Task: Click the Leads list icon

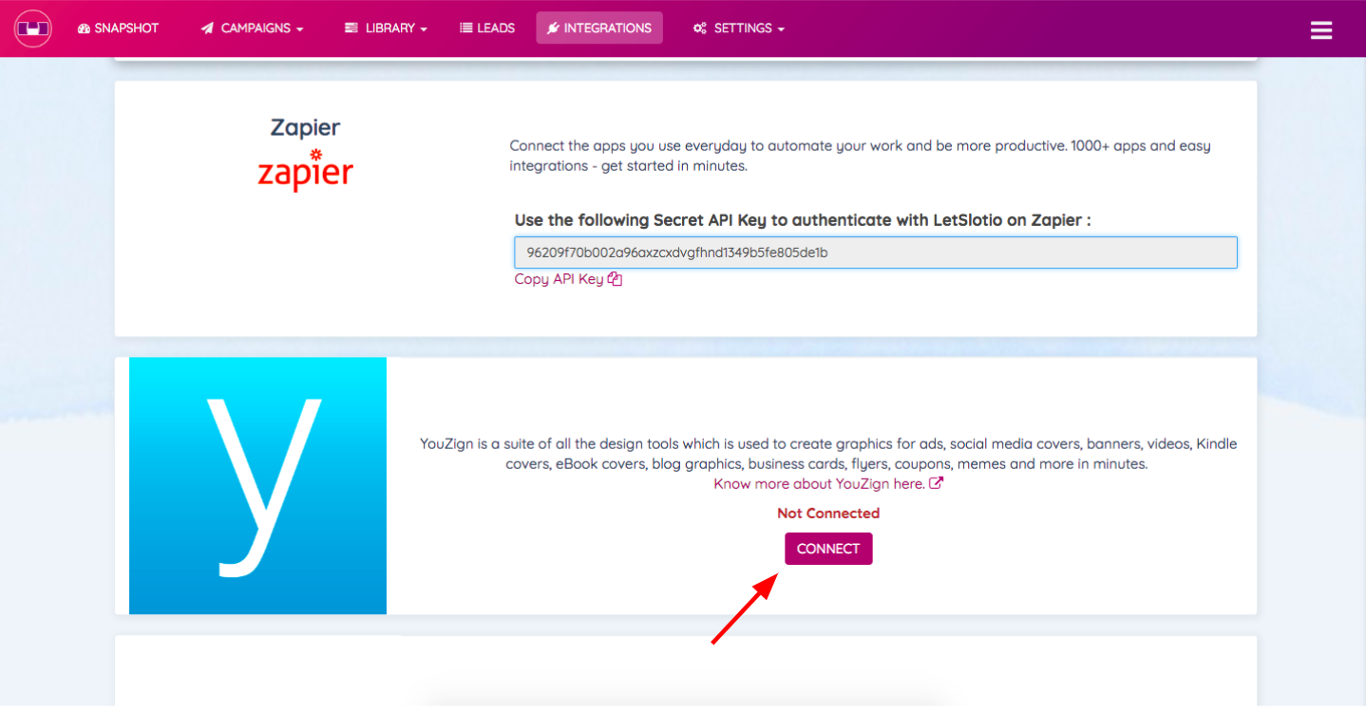Action: click(466, 28)
